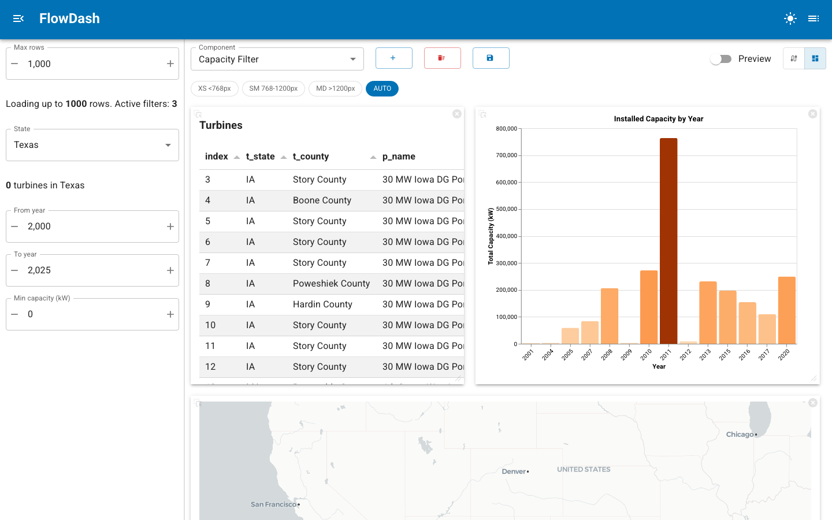832x520 pixels.
Task: Select the drag handle on chart panel
Action: (x=482, y=114)
